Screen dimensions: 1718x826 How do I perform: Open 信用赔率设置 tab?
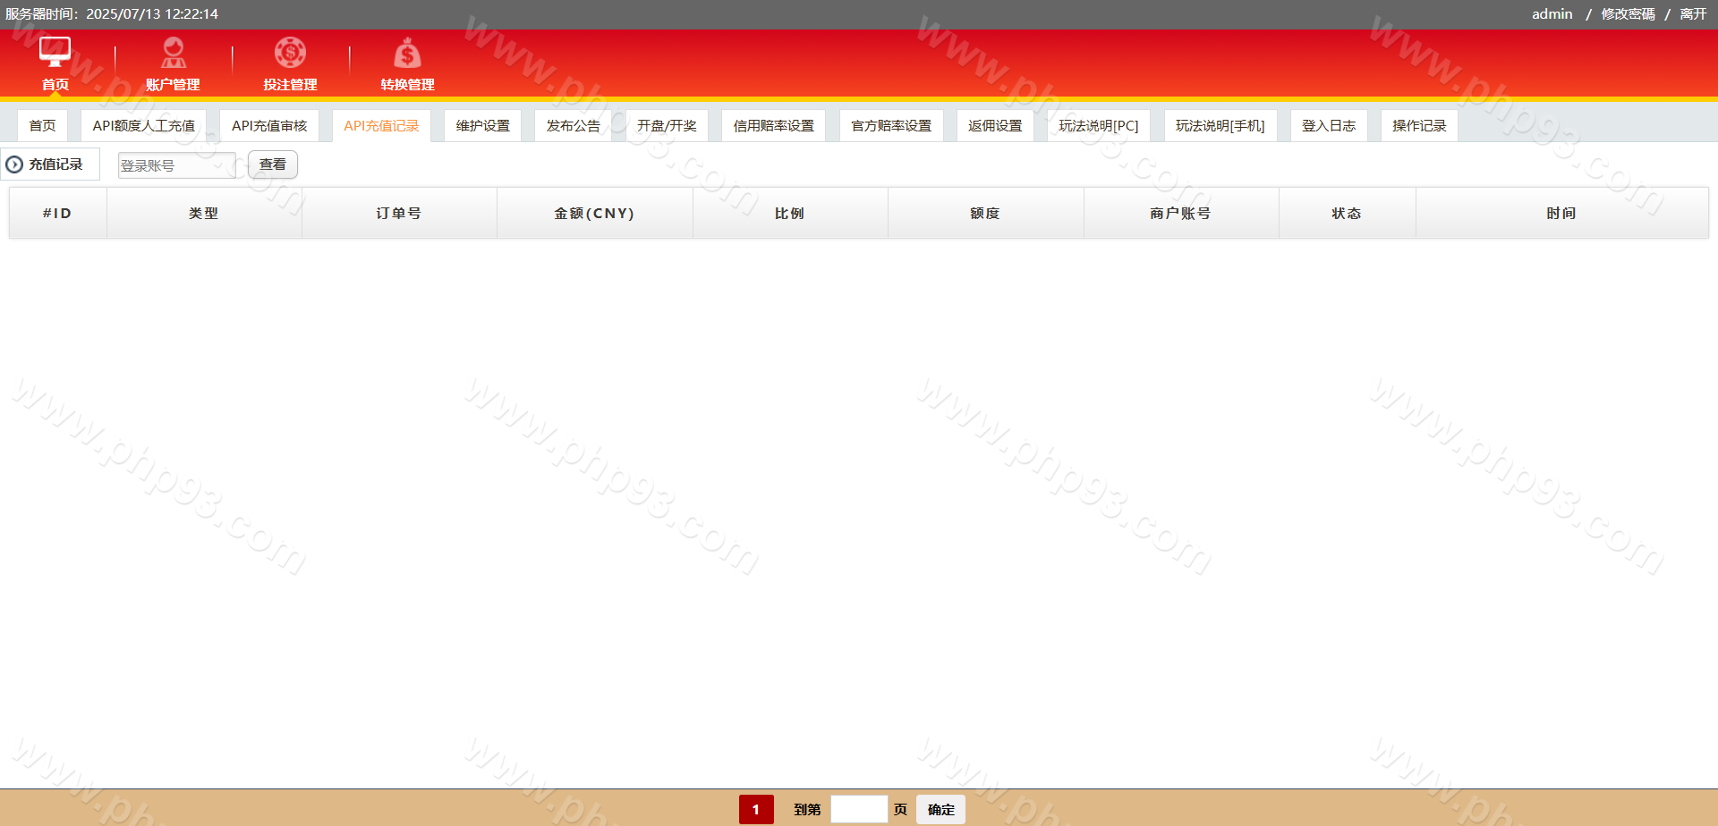pyautogui.click(x=773, y=126)
